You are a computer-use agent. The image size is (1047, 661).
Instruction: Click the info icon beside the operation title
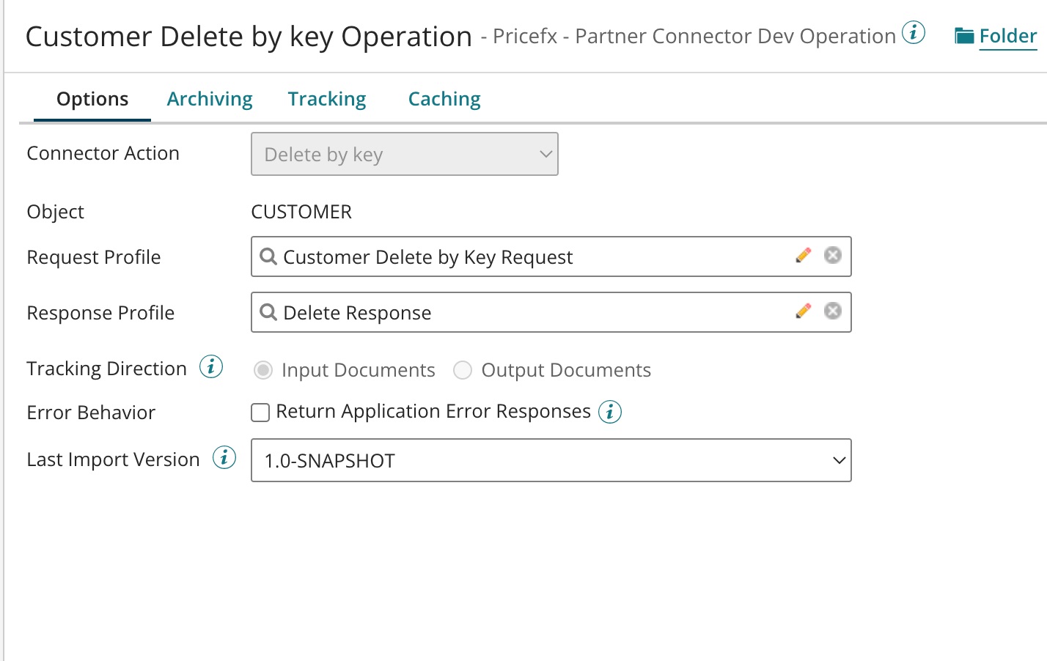913,33
